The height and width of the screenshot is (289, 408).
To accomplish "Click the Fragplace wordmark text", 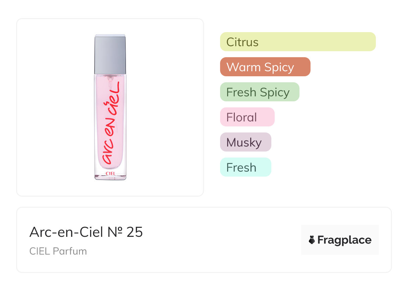I will [344, 240].
